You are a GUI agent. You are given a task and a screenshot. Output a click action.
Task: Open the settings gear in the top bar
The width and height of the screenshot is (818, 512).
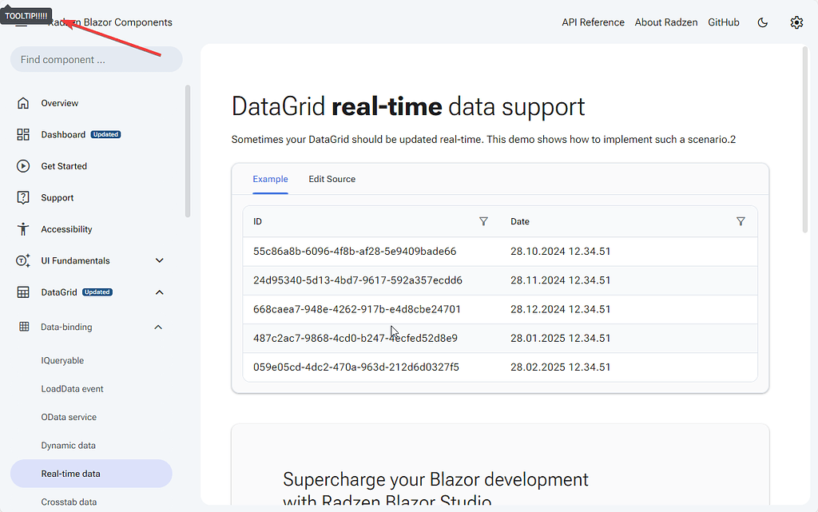[796, 22]
